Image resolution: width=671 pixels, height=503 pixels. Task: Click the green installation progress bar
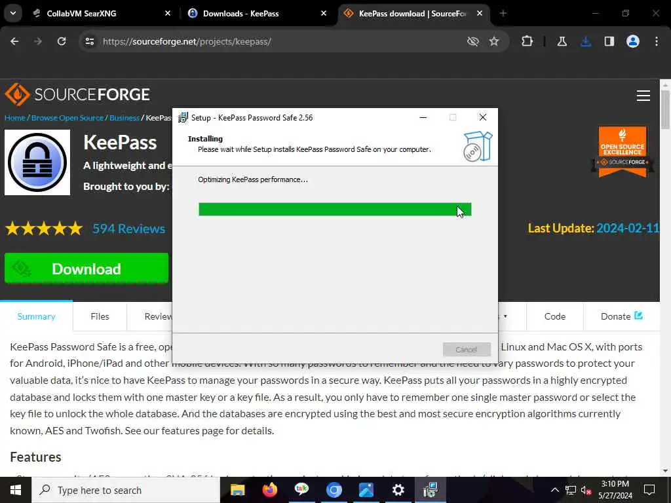click(335, 210)
